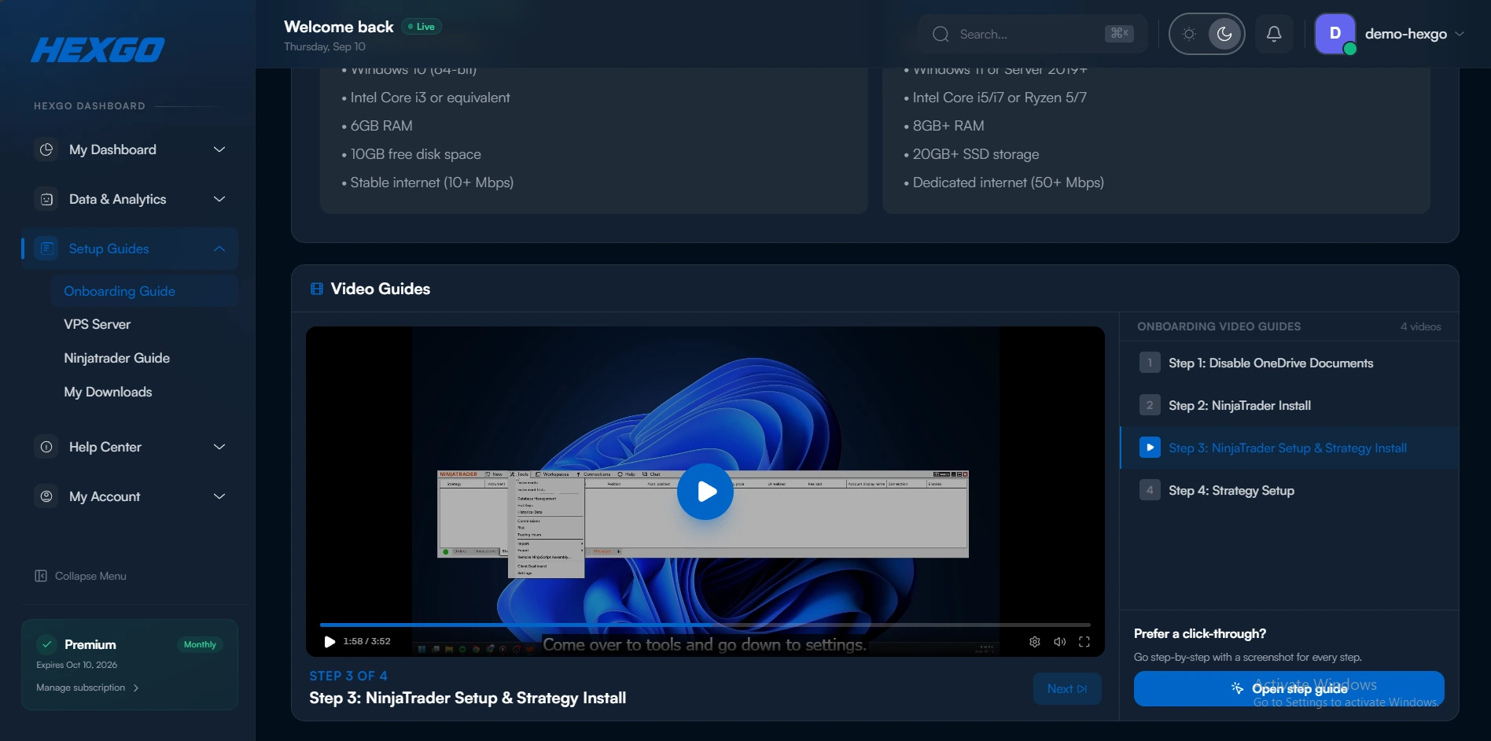1491x741 pixels.
Task: Click the "STEP 3 OF 4" label
Action: [348, 676]
